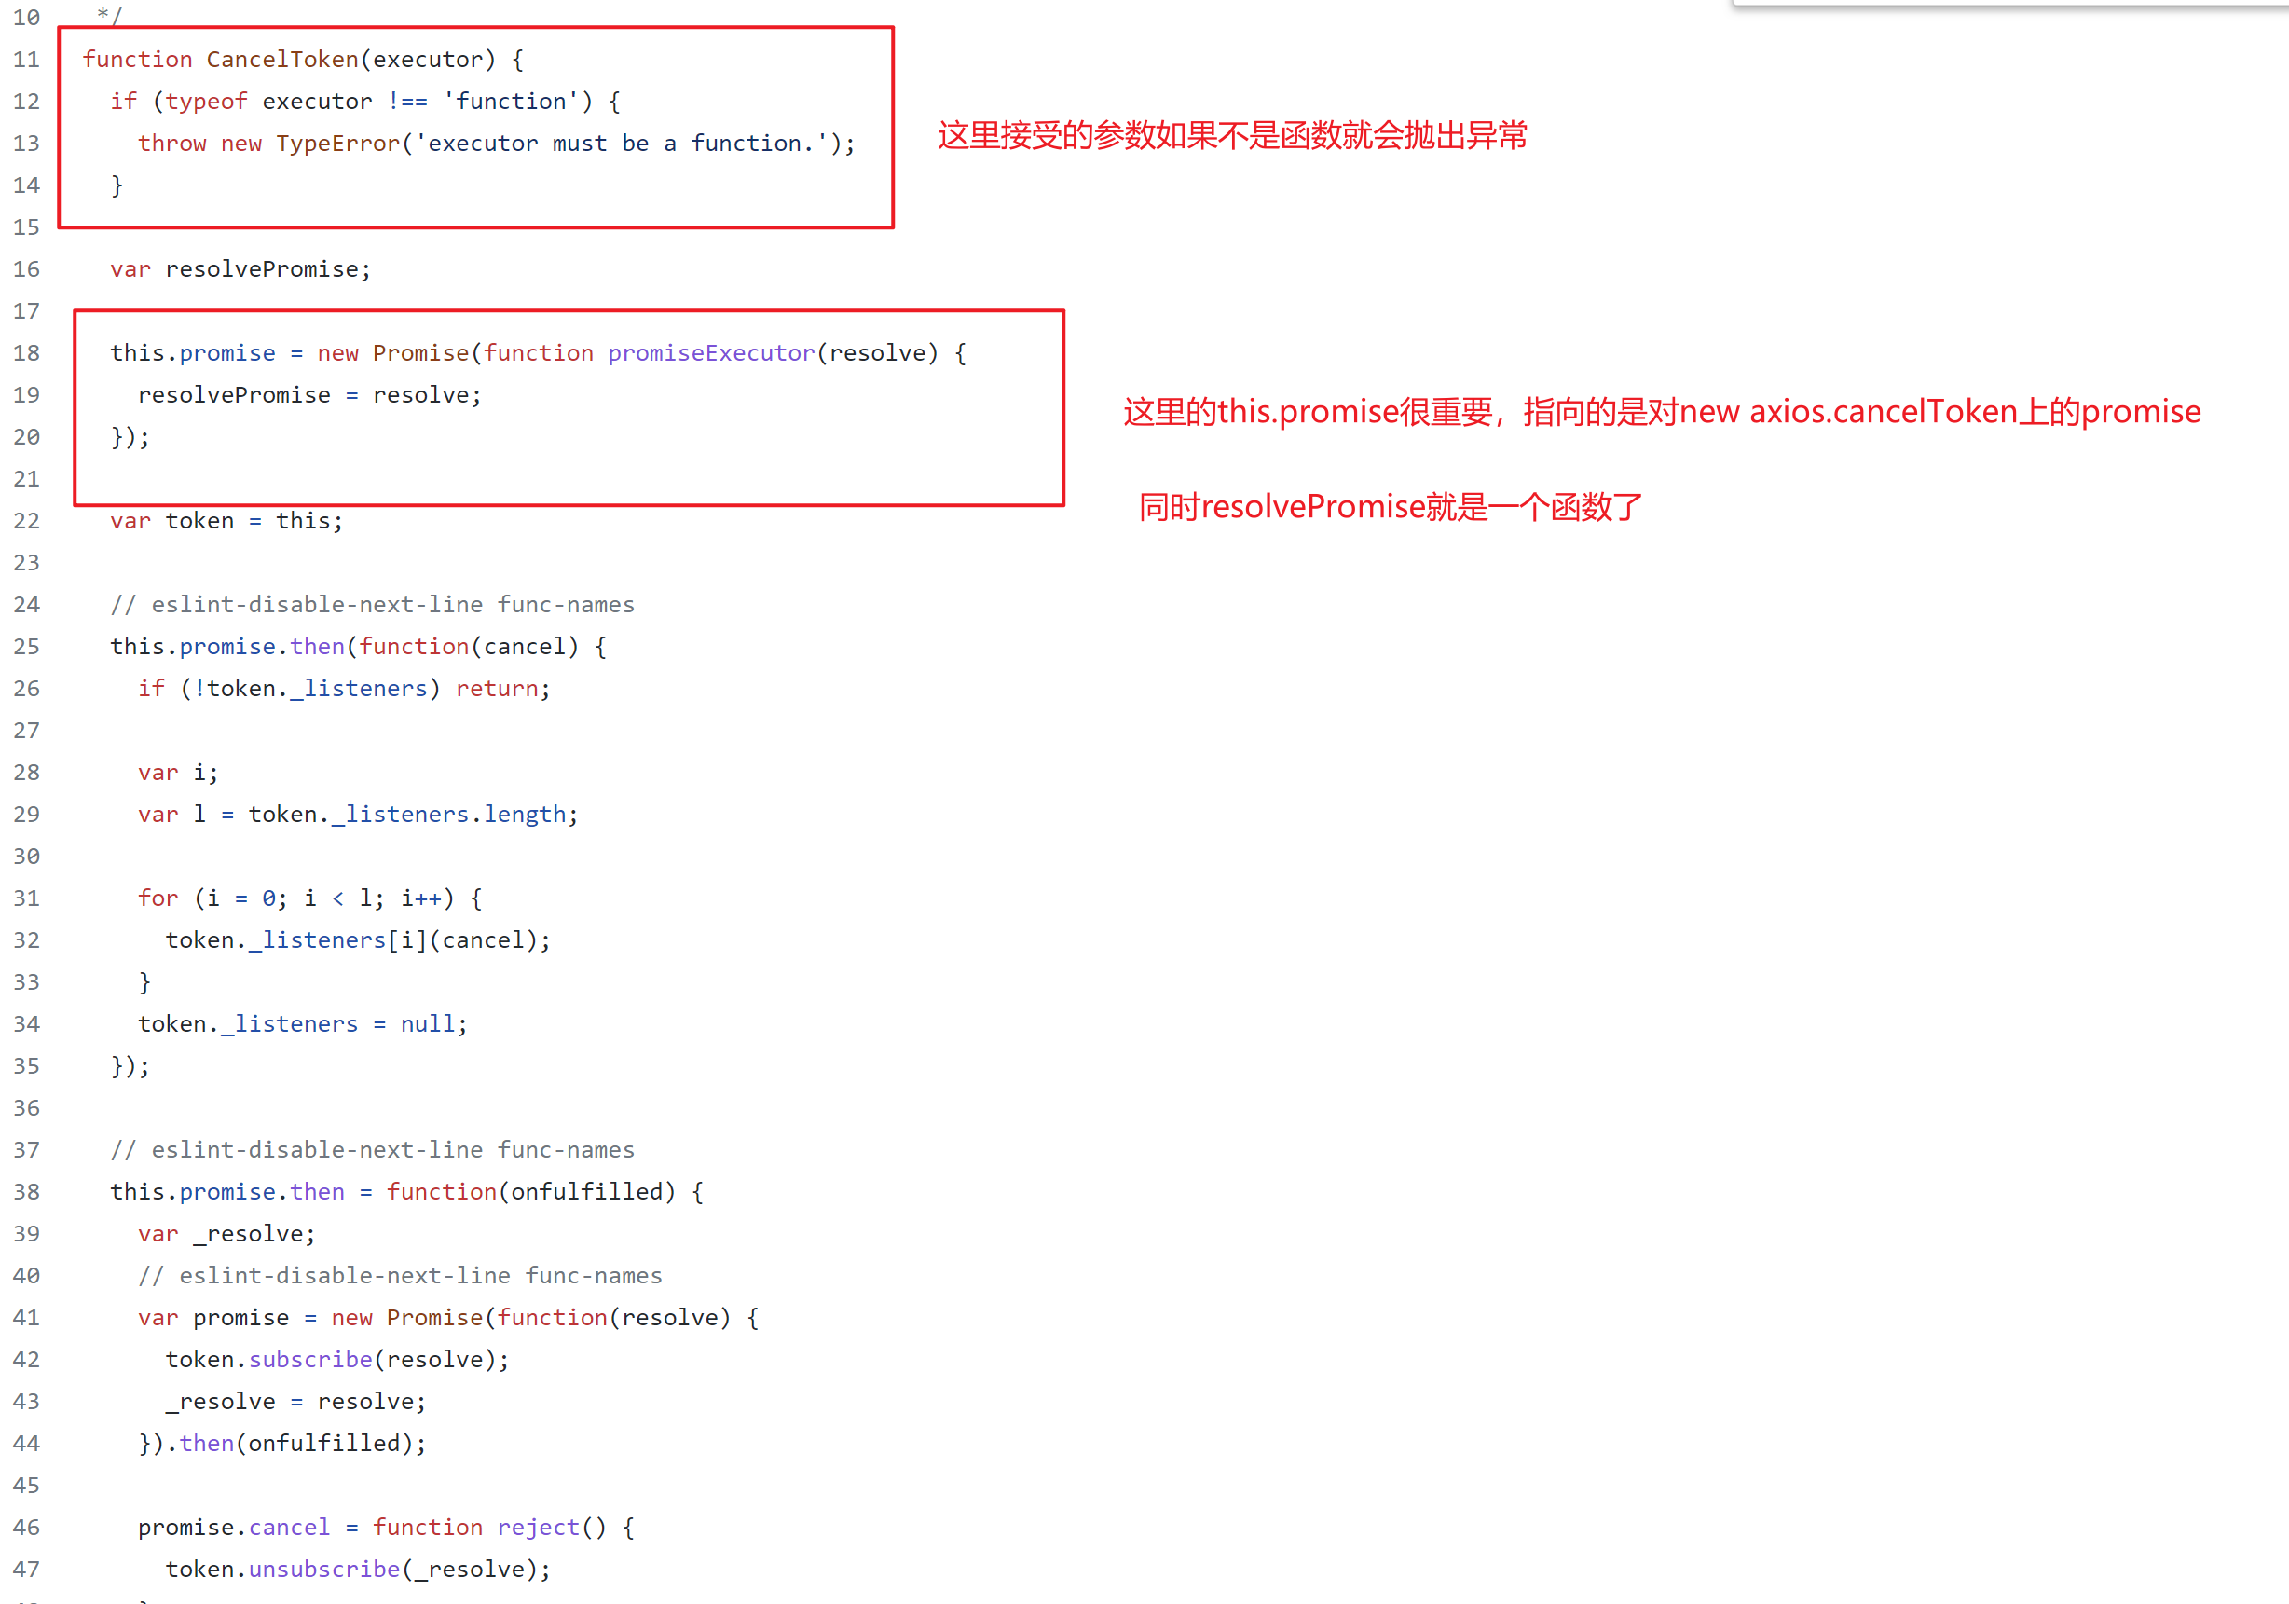Click annotation about non-function parameter throwing exception

point(1232,135)
